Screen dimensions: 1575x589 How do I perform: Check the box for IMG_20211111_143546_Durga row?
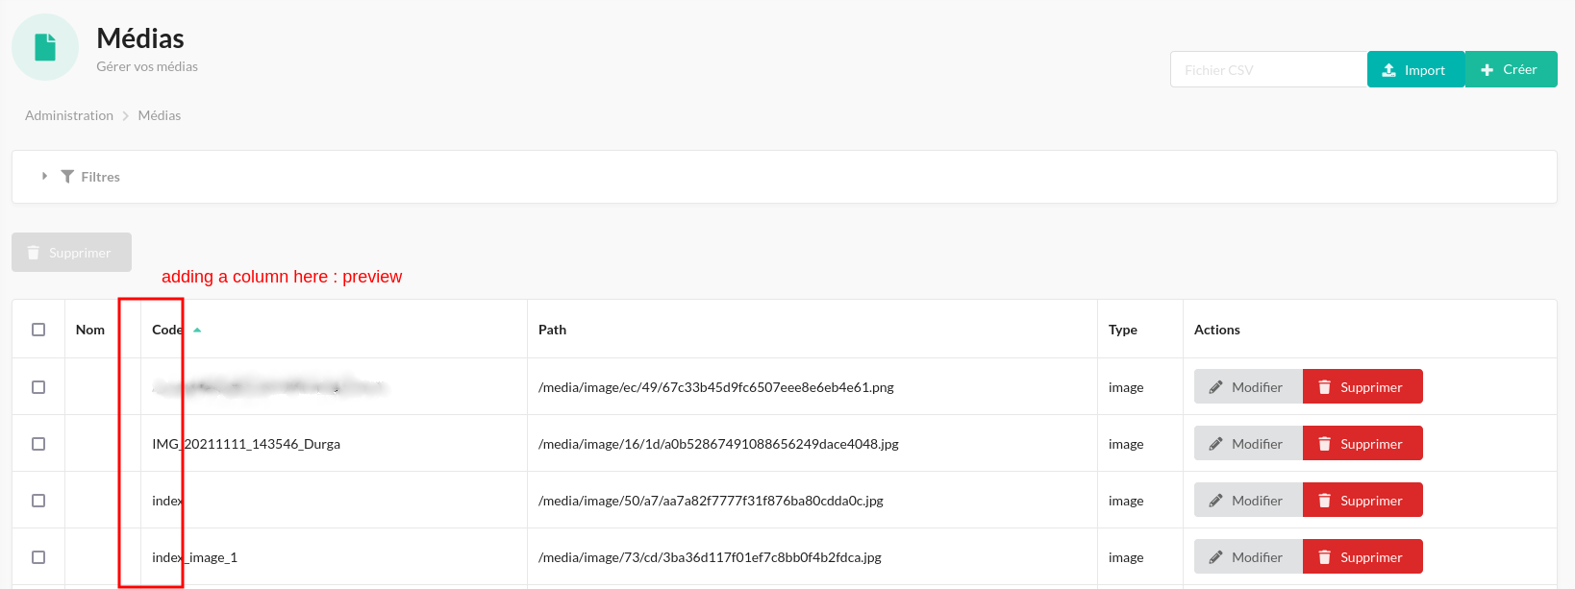38,444
